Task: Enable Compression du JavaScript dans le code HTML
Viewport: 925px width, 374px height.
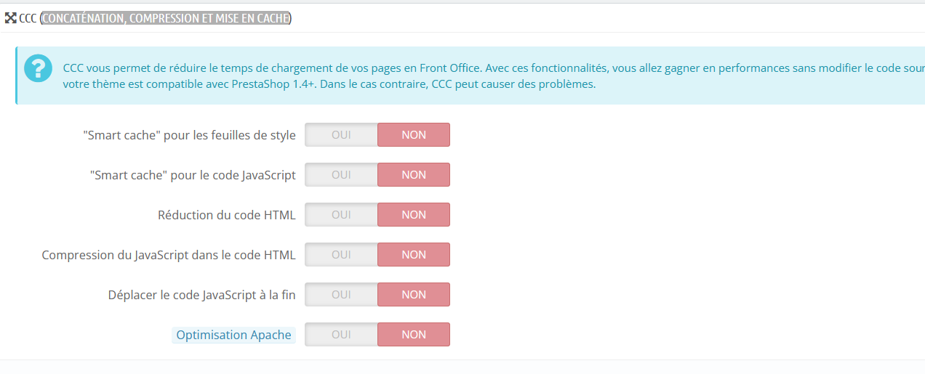Action: pyautogui.click(x=341, y=254)
